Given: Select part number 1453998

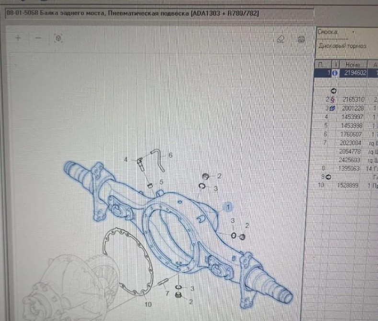Looking at the screenshot, I should [x=352, y=126].
